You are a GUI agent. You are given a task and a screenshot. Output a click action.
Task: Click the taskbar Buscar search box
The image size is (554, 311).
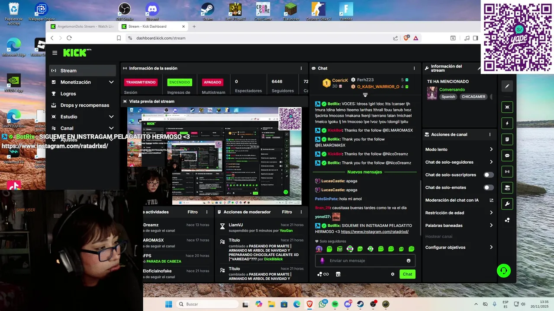[x=208, y=304]
